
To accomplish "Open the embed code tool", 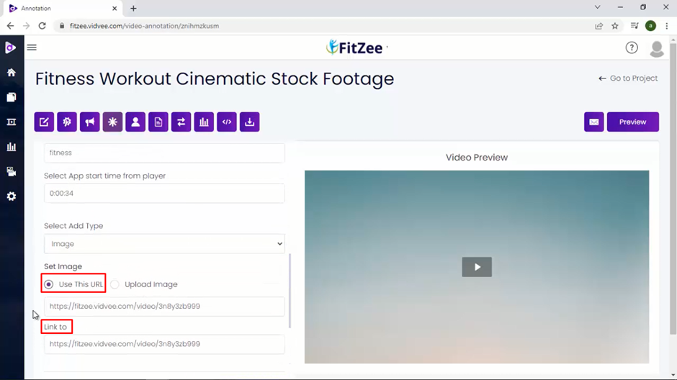I will coord(227,122).
